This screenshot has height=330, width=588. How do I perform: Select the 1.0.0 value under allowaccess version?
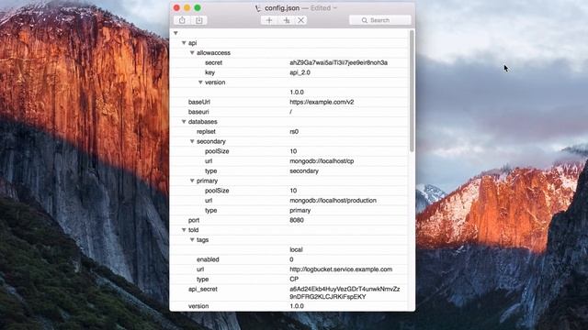pyautogui.click(x=297, y=92)
